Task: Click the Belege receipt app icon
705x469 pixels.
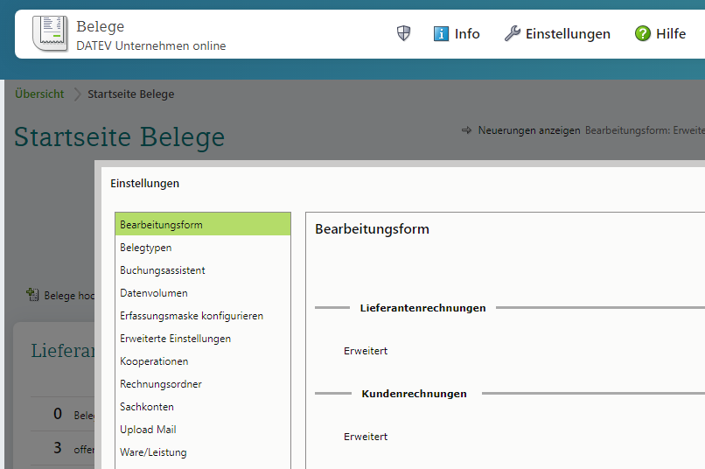Action: (49, 33)
